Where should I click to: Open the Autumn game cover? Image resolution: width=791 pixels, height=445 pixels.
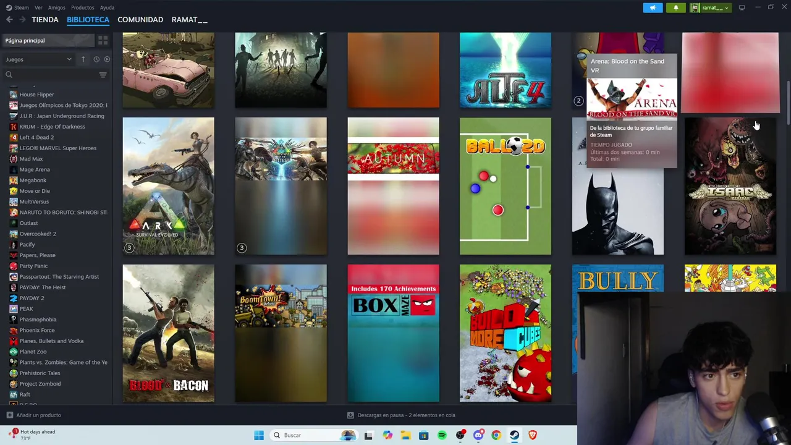[393, 186]
